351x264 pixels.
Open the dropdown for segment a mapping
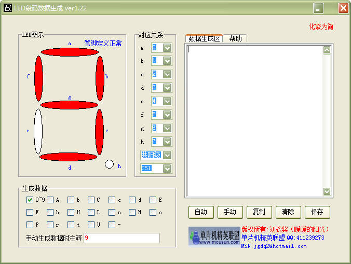167,48
